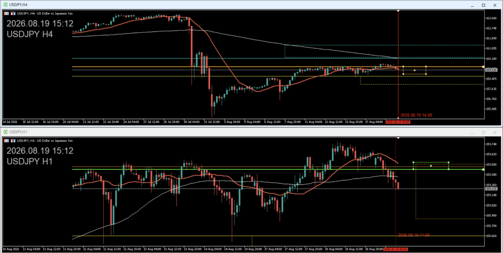
Task: Click price level 159.500 on H1 axis
Action: (492, 165)
